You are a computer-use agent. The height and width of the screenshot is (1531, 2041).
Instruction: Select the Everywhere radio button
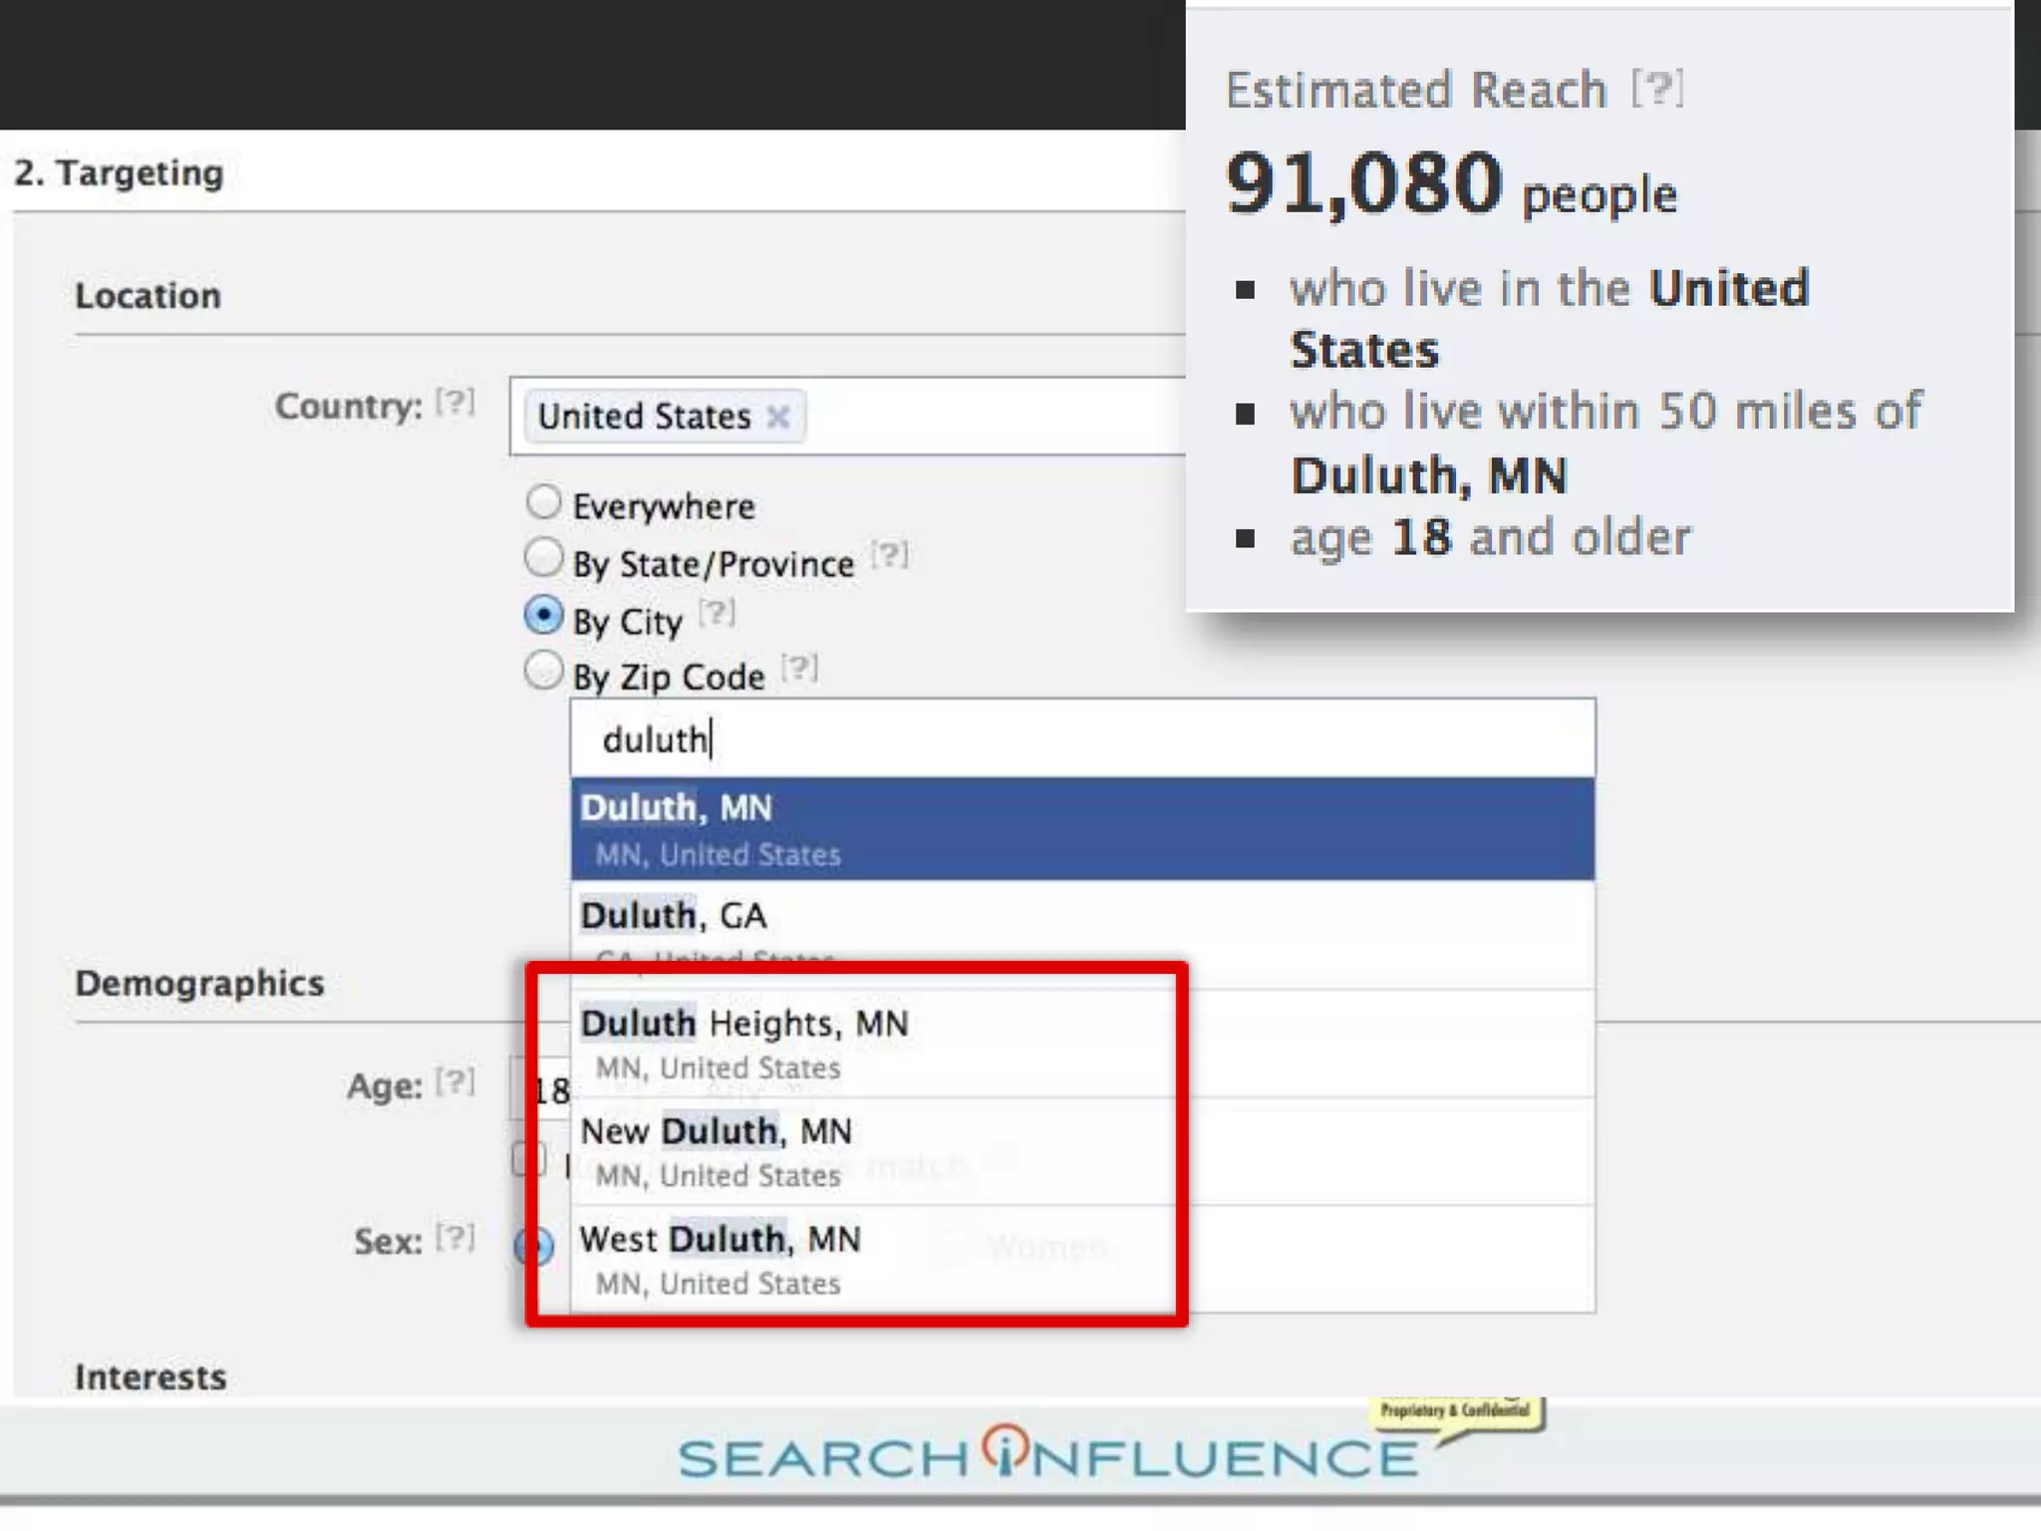[543, 502]
